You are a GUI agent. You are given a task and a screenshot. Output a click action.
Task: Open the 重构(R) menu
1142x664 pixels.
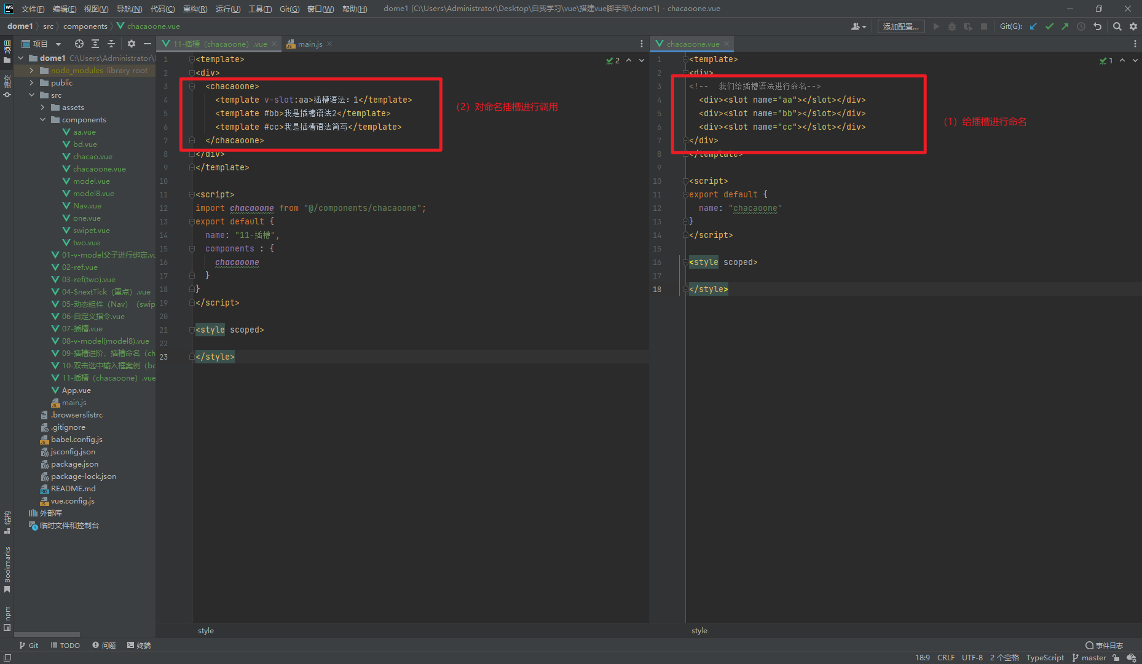click(195, 9)
